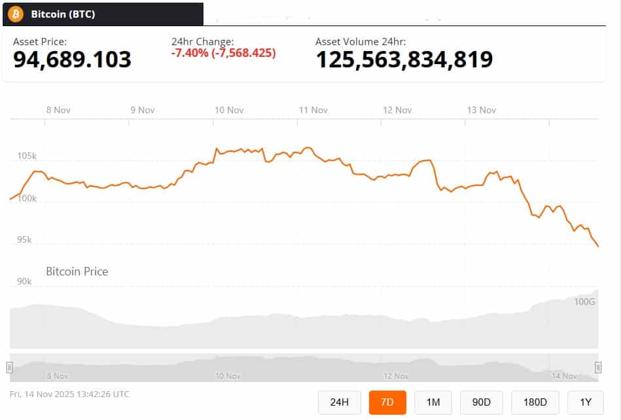Screen dimensions: 621x420
Task: Click the 13 Nov axis label
Action: (481, 110)
